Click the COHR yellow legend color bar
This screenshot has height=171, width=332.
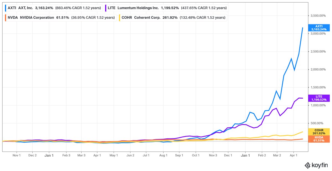tap(120, 18)
